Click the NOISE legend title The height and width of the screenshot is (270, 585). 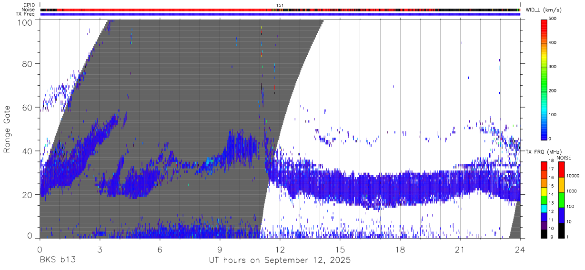[x=564, y=158]
